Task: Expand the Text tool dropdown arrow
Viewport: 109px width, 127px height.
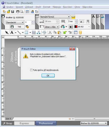Action: click(16, 33)
